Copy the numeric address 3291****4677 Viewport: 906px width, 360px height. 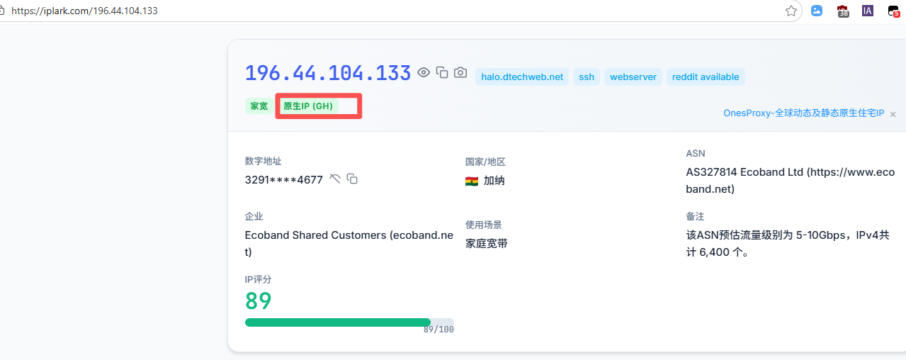[x=352, y=179]
